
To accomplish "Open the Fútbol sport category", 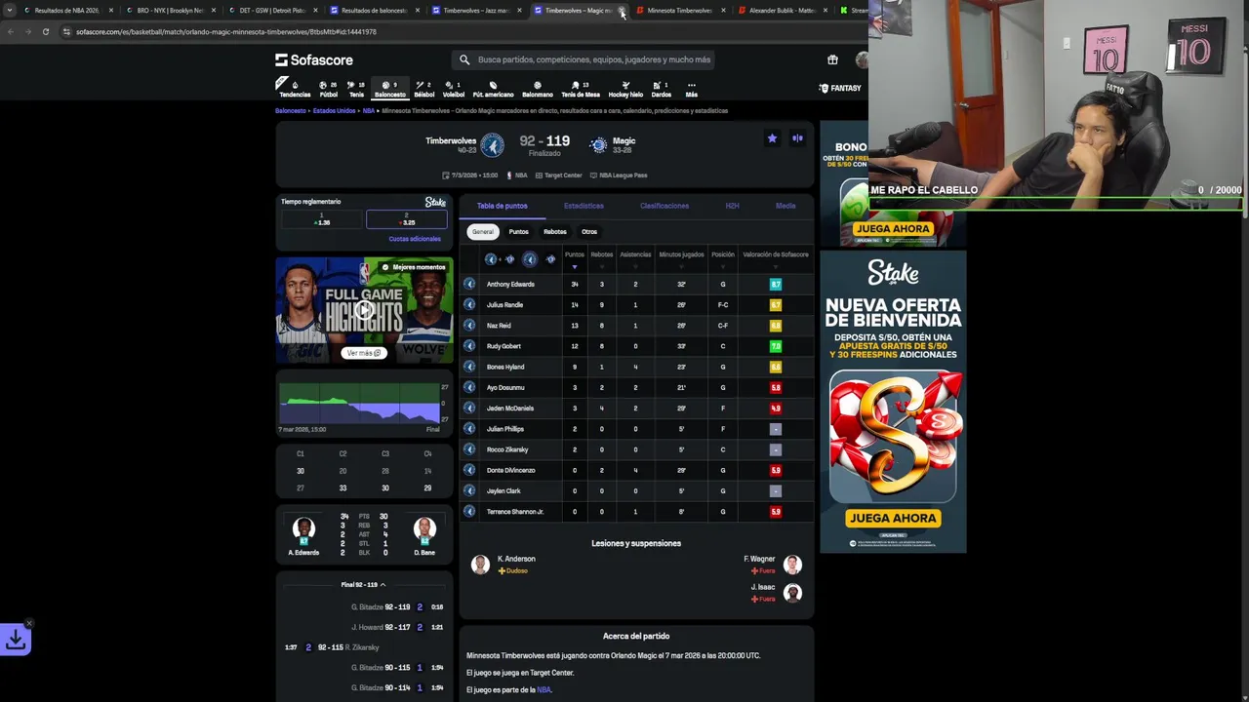I will (328, 89).
